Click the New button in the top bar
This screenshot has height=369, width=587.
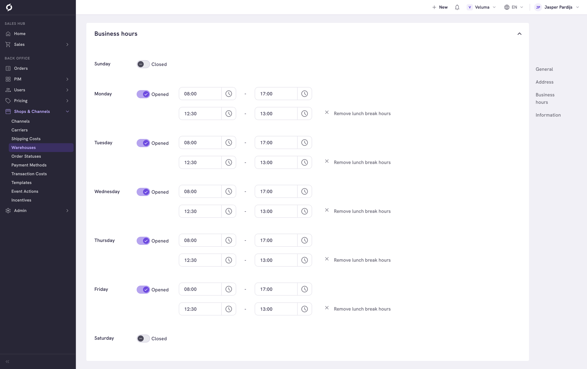(440, 7)
